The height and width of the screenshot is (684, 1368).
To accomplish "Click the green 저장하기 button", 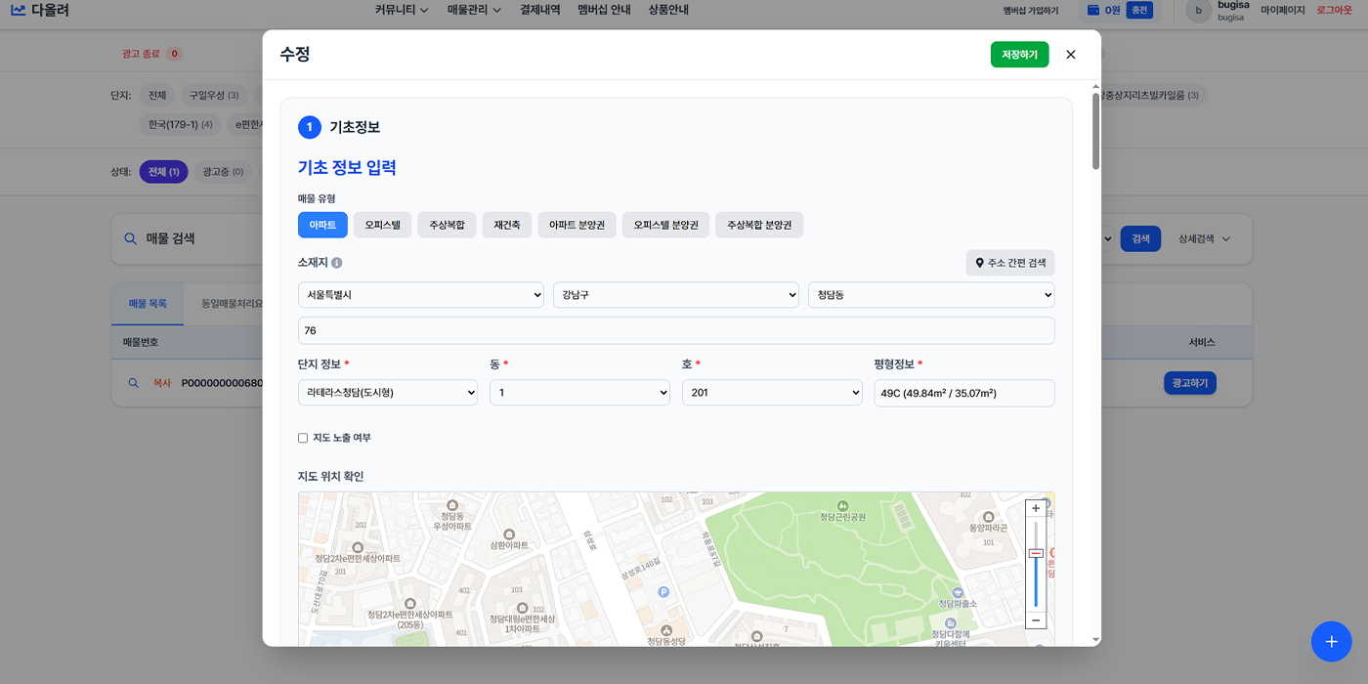I will click(x=1019, y=55).
